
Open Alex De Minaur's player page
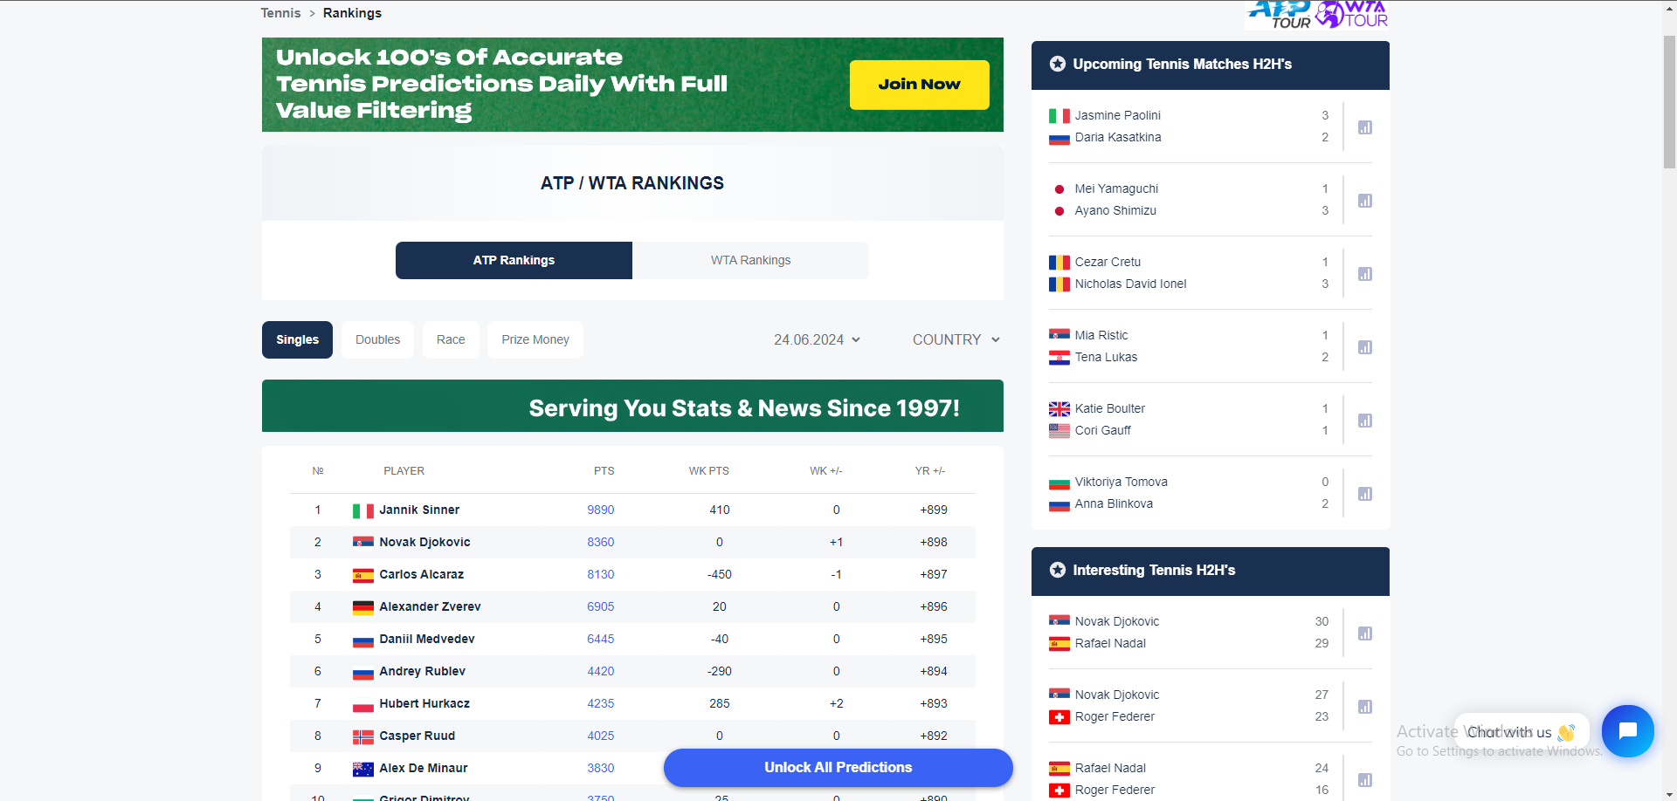(x=424, y=768)
